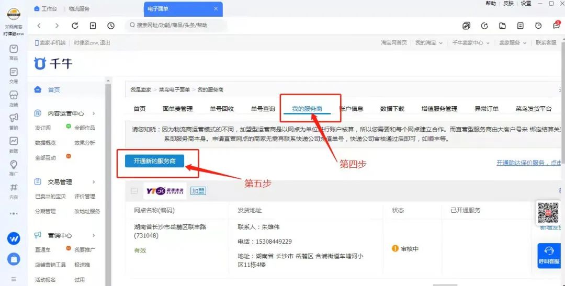Open the 已卖出的宝贝 link
Image resolution: width=565 pixels, height=286 pixels.
click(50, 197)
